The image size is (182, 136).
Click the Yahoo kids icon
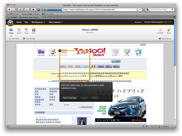(x=138, y=52)
